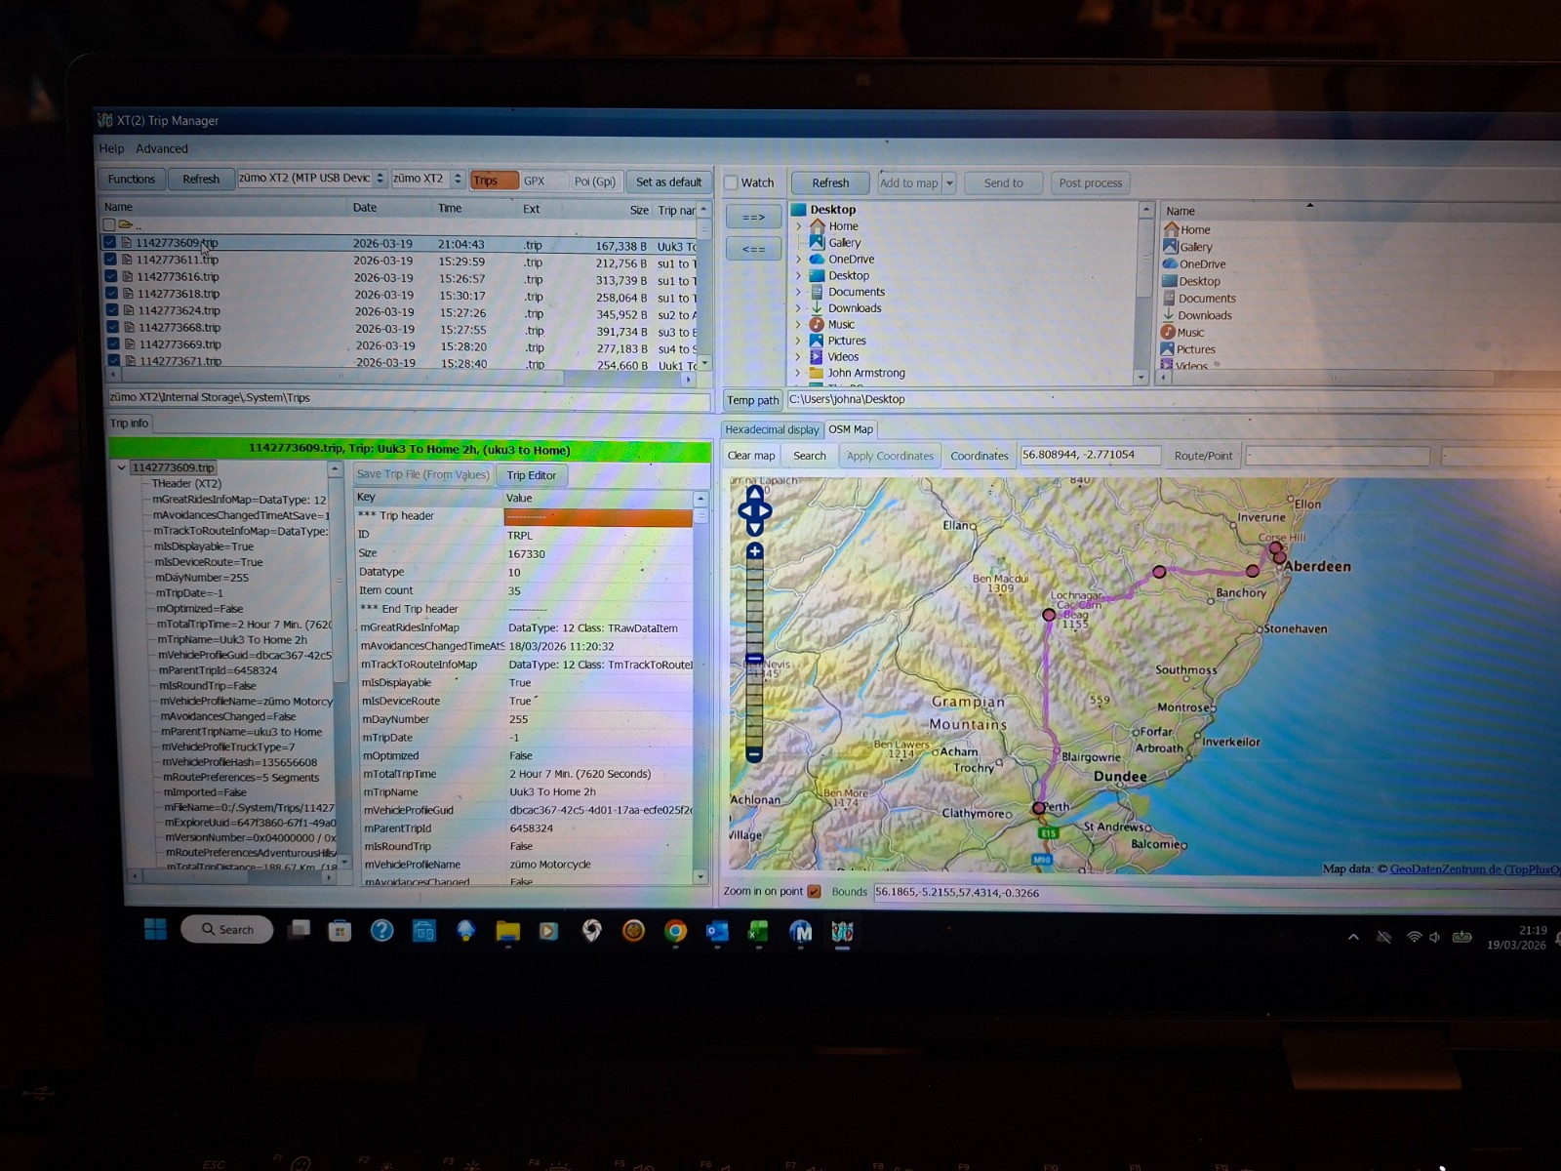Expand the OneDrive node in folder tree
Screen dimensions: 1561x1171
[798, 259]
